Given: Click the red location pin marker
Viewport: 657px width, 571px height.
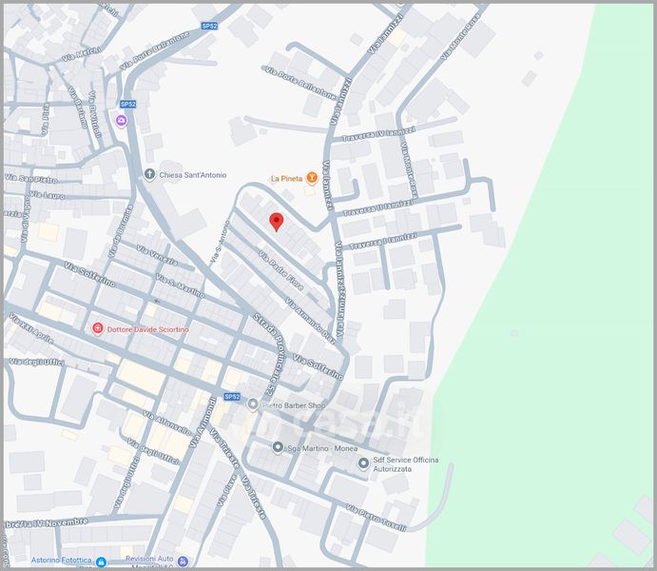Looking at the screenshot, I should click(x=276, y=222).
